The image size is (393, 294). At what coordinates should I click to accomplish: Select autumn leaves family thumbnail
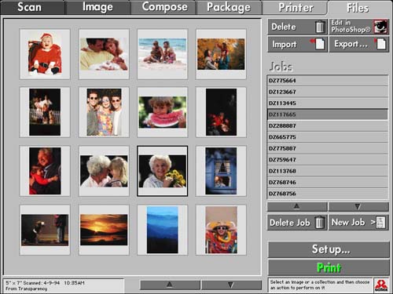221,54
